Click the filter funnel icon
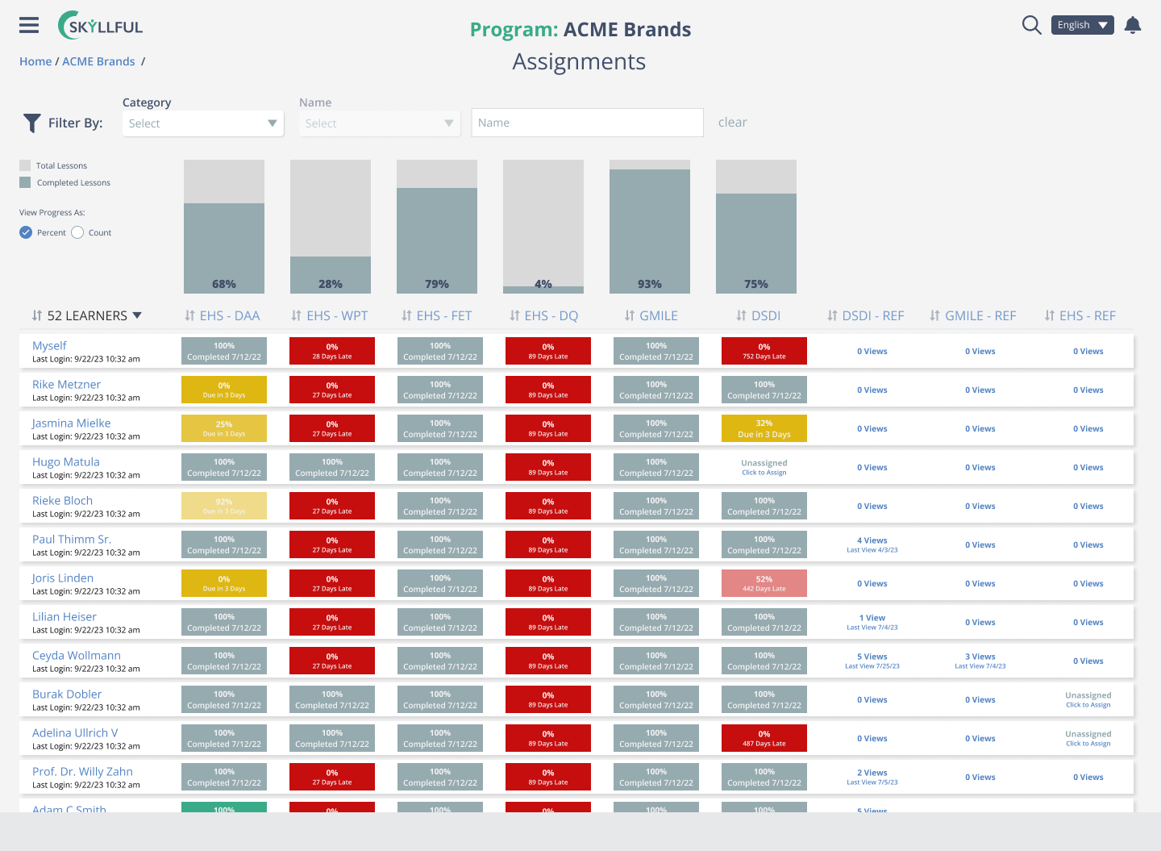Image resolution: width=1161 pixels, height=851 pixels. coord(31,123)
